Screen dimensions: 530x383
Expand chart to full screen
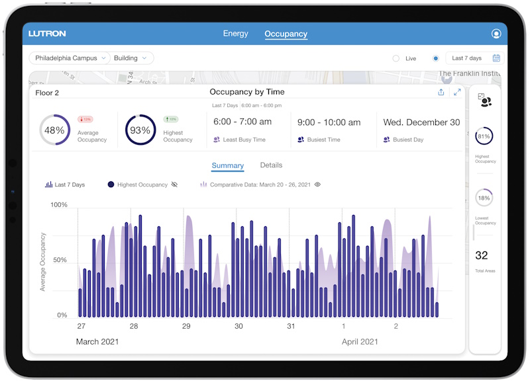[x=457, y=93]
